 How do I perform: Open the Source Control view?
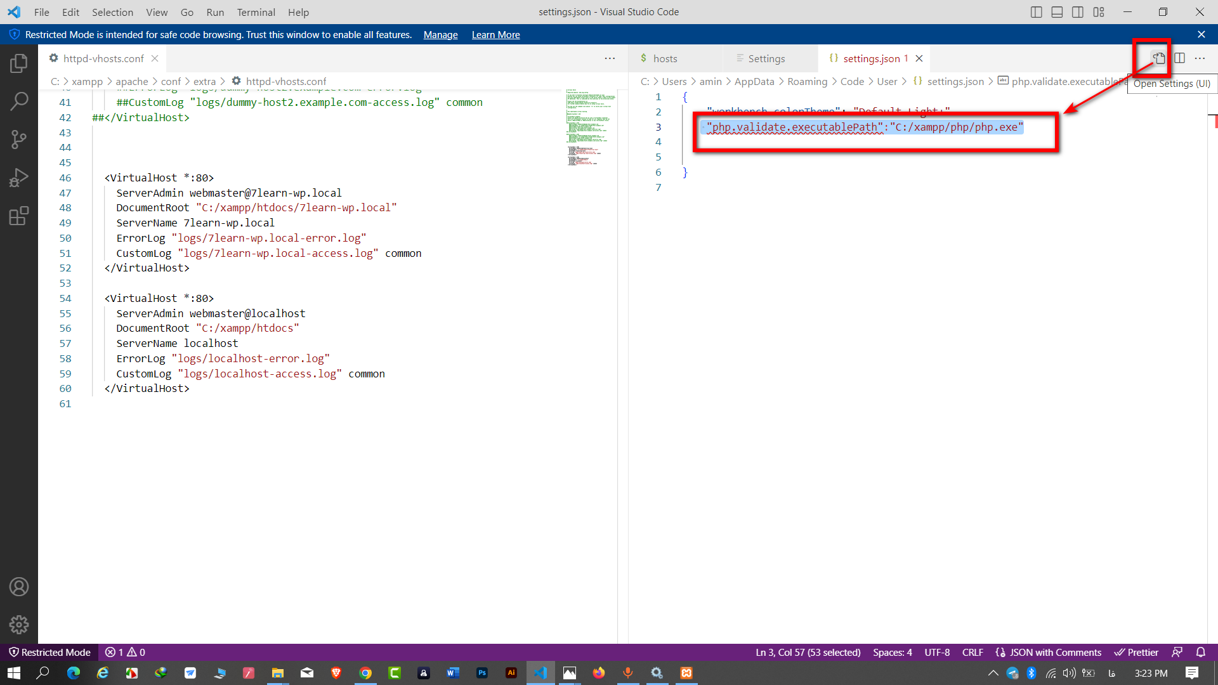19,140
